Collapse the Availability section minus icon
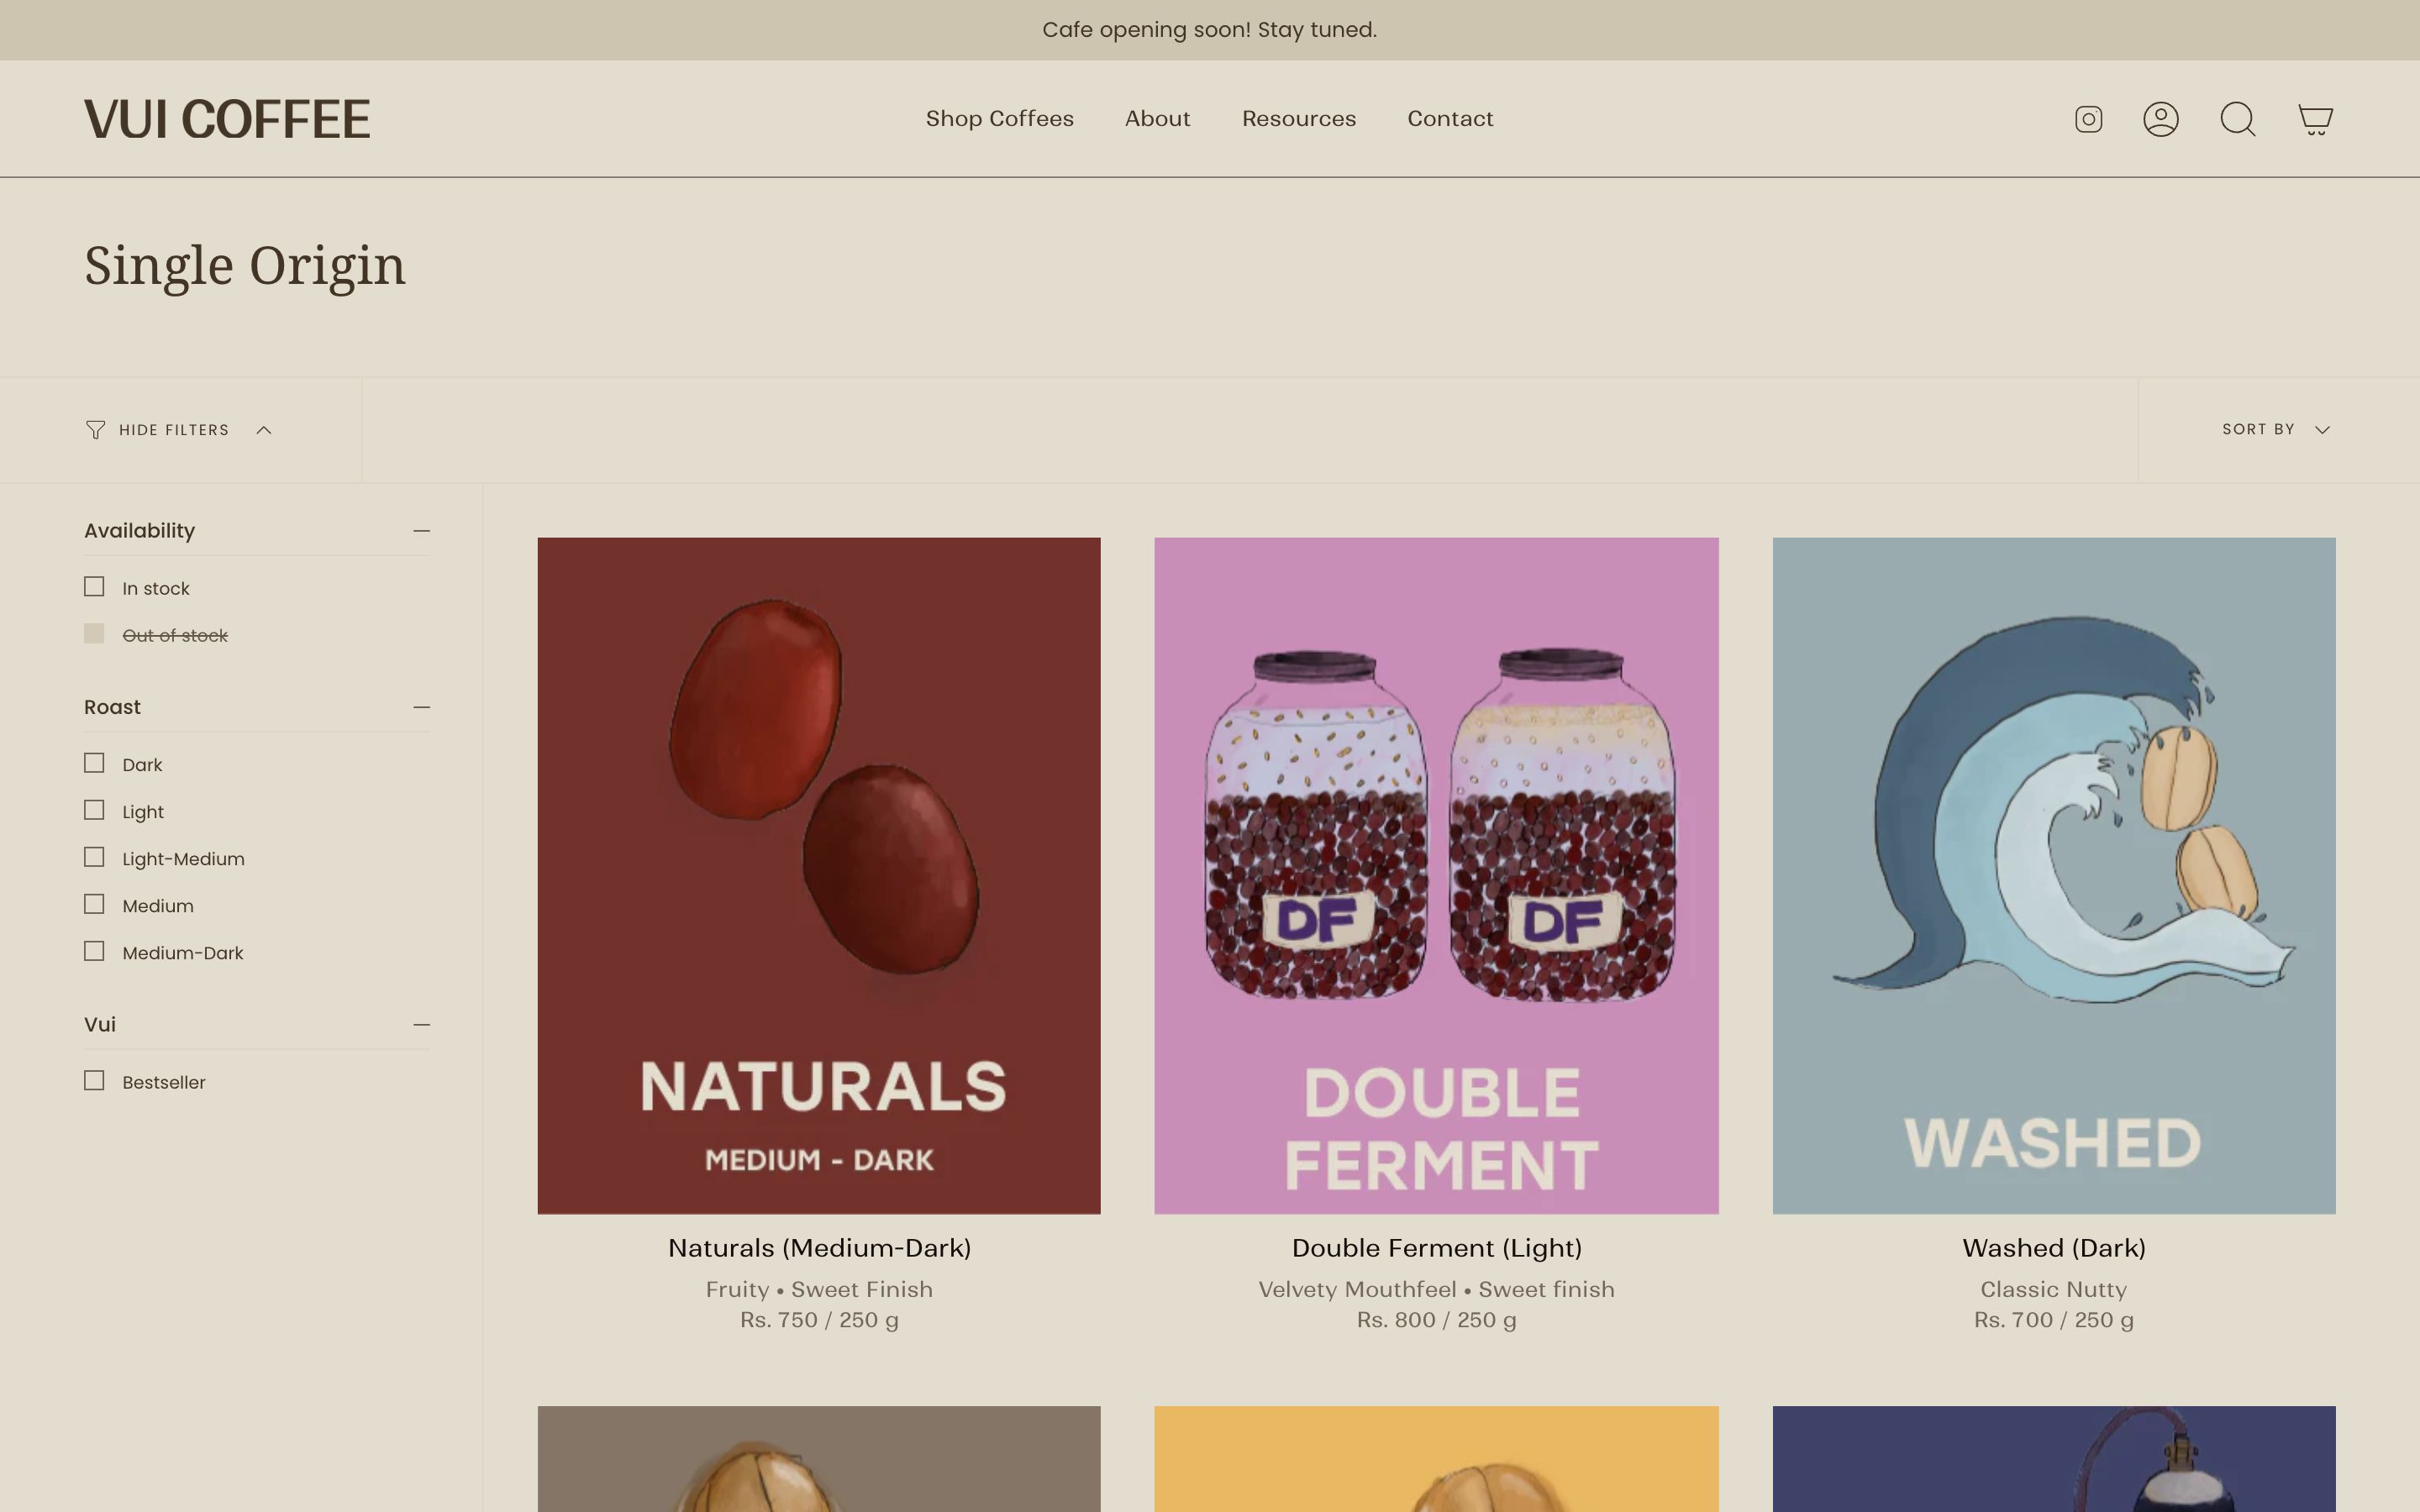Screen dimensions: 2420x1512 click(x=421, y=531)
